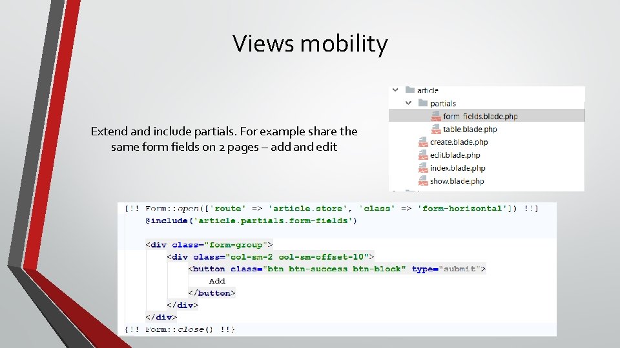This screenshot has width=620, height=348.
Task: Click the index.blade.php file icon
Action: coord(423,168)
